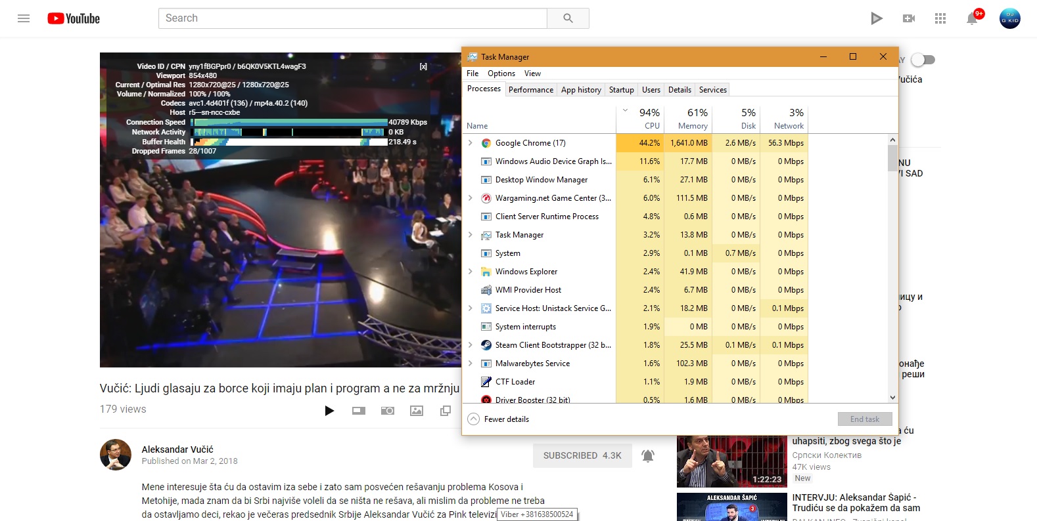1037x521 pixels.
Task: Open Task Manager Options menu
Action: 501,73
